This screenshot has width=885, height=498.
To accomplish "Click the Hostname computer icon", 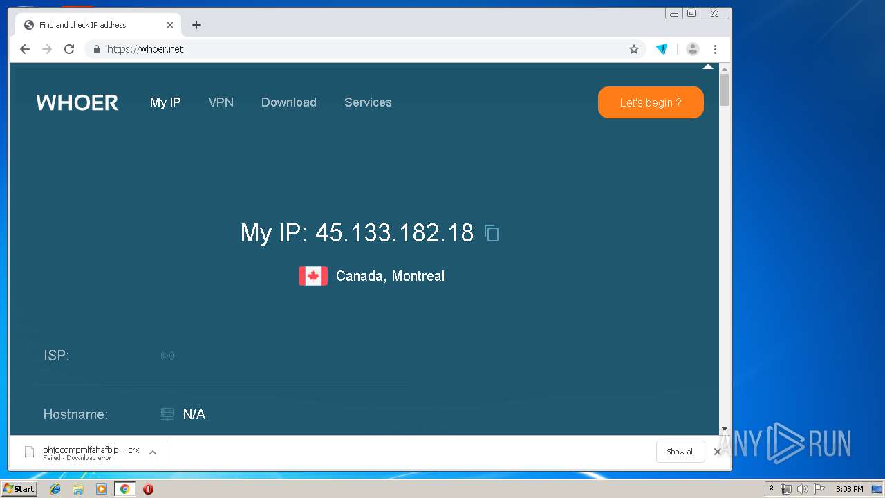I will [x=167, y=414].
